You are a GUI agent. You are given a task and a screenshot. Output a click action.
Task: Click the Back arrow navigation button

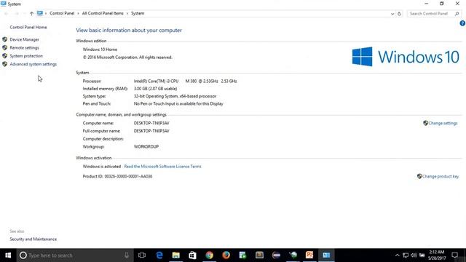7,13
